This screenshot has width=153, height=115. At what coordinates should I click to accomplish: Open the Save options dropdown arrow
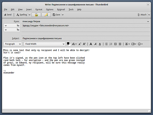pyautogui.click(x=63, y=15)
